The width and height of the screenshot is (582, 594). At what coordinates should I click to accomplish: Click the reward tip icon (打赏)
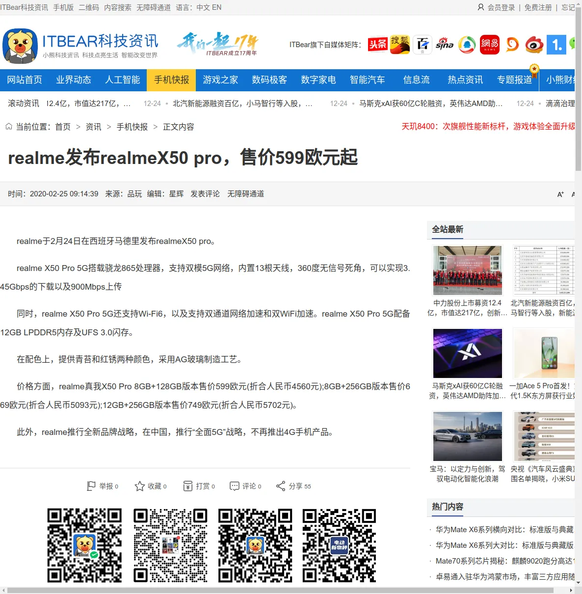pos(188,486)
